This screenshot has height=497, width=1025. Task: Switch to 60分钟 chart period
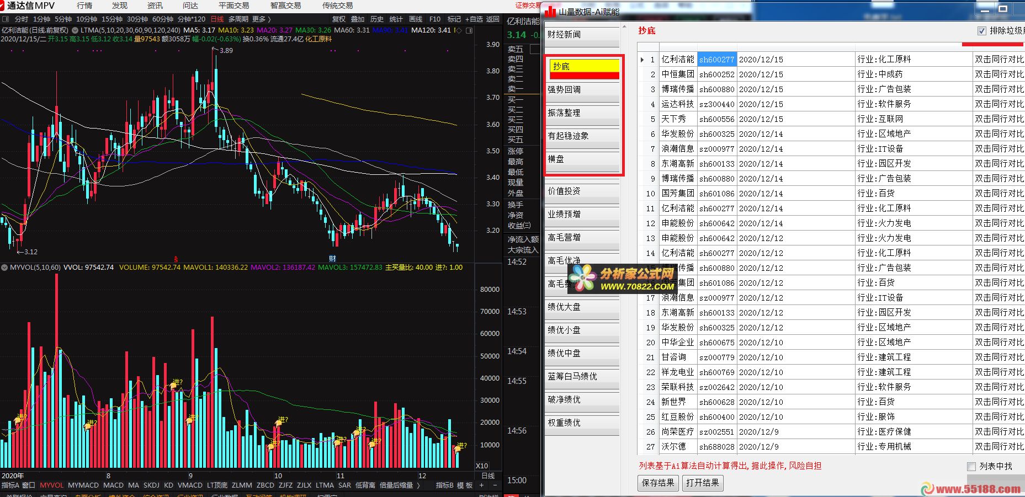pos(163,19)
